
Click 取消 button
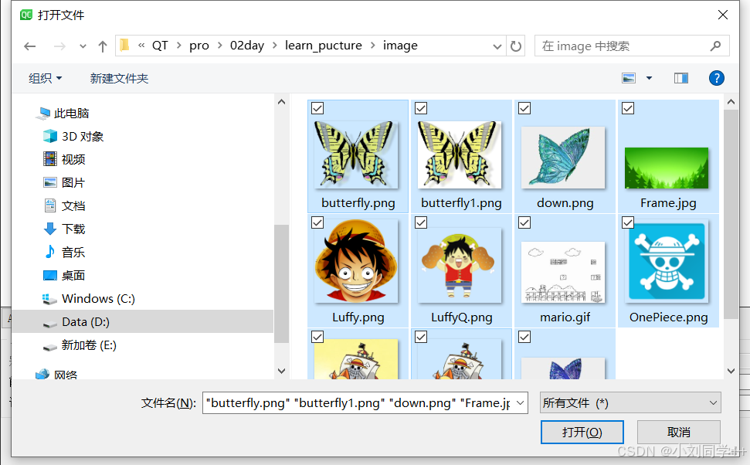679,432
